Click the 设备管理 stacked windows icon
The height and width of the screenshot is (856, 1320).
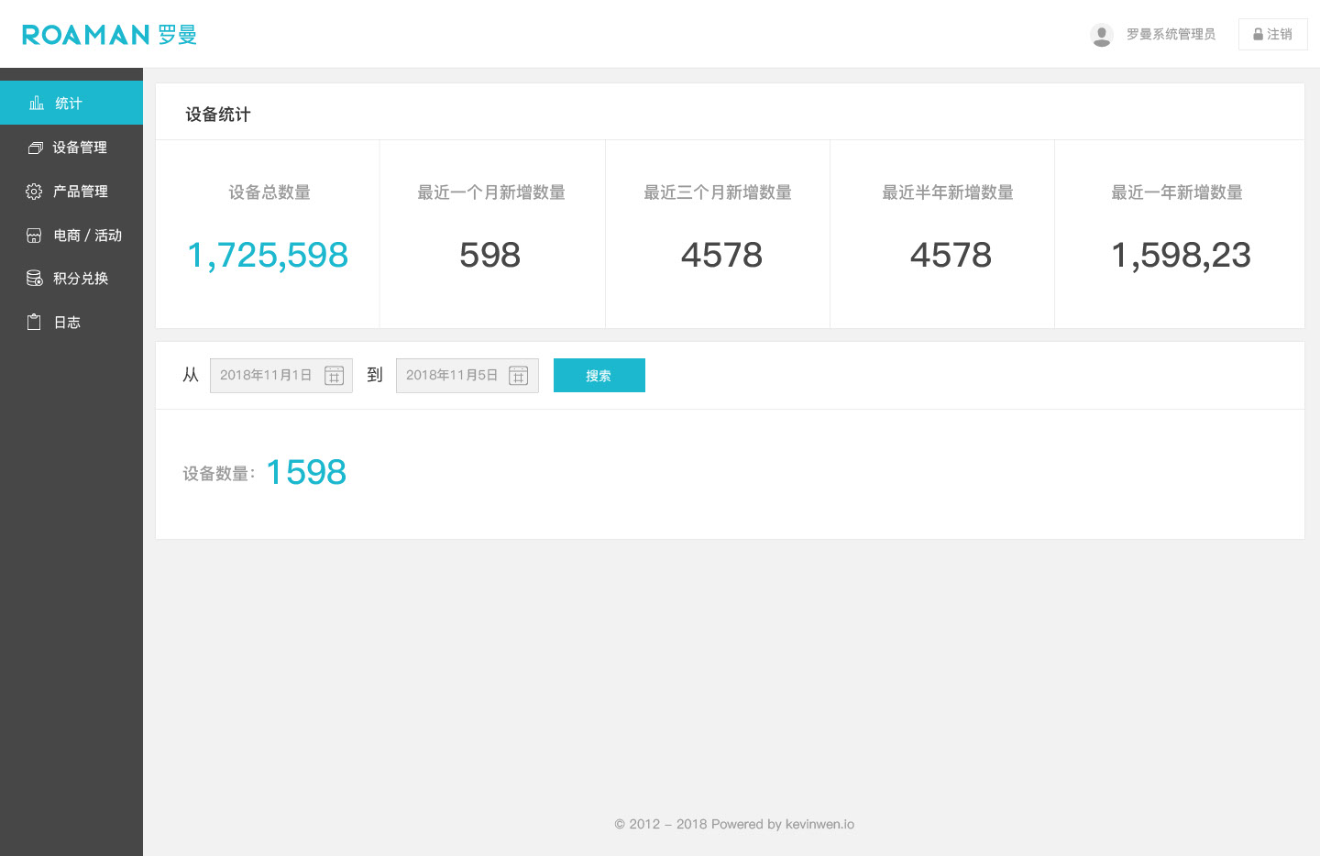35,148
